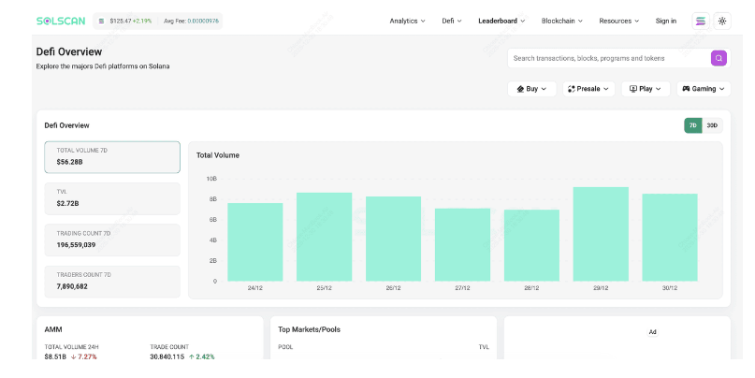Open the Resources menu

coord(618,21)
